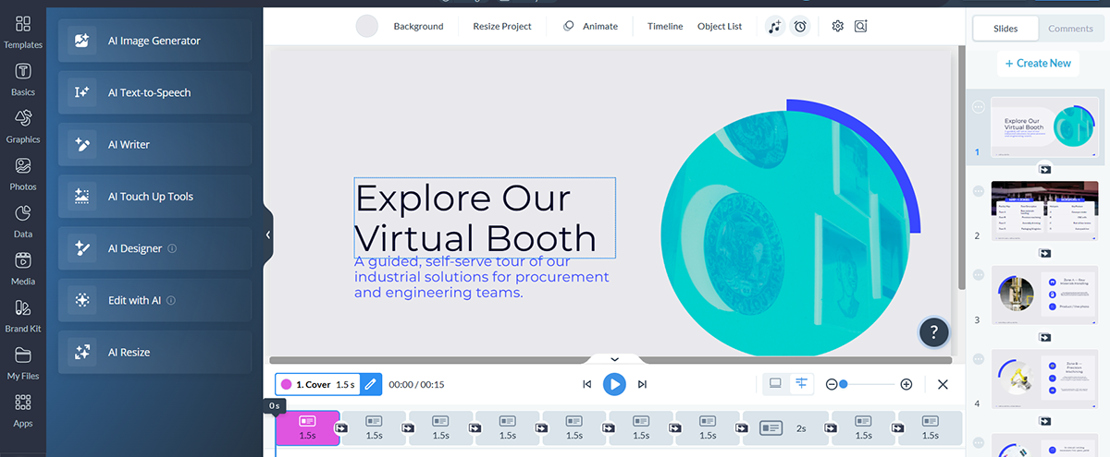Open the AI Image Generator tool
The height and width of the screenshot is (457, 1110).
point(154,41)
